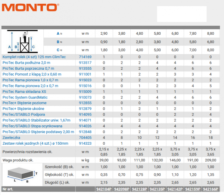The height and width of the screenshot is (195, 224).
Task: Click part number 914026
Action: pyautogui.click(x=85, y=126)
